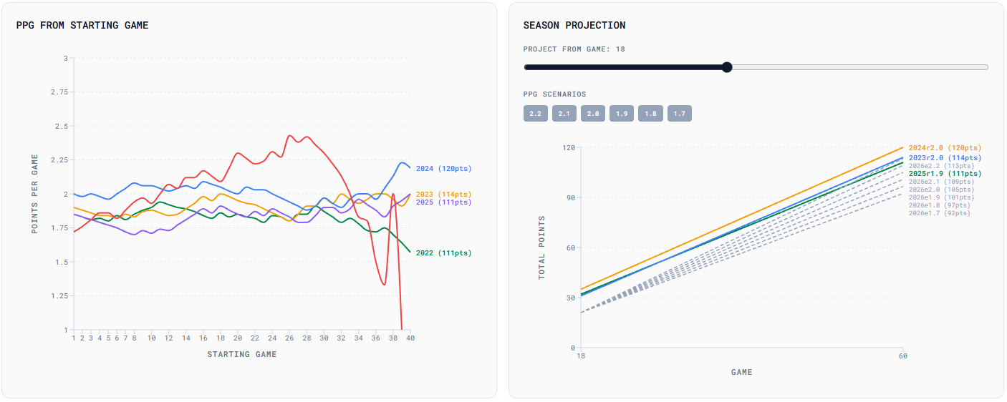Select the 2024 (120pts) line label in PPG chart
The image size is (1007, 402).
click(x=443, y=169)
